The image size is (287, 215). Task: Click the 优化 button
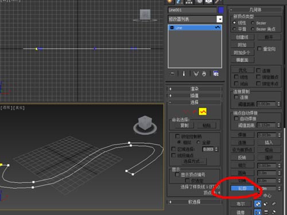click(x=243, y=71)
